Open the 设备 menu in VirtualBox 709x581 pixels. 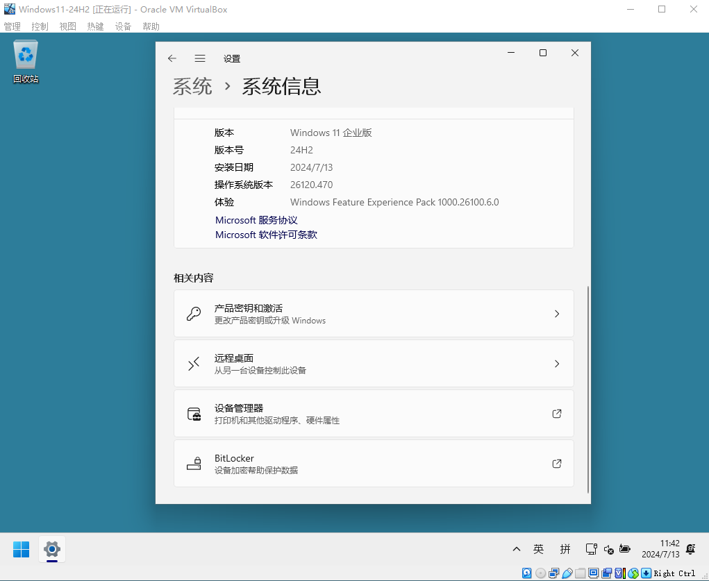[123, 26]
